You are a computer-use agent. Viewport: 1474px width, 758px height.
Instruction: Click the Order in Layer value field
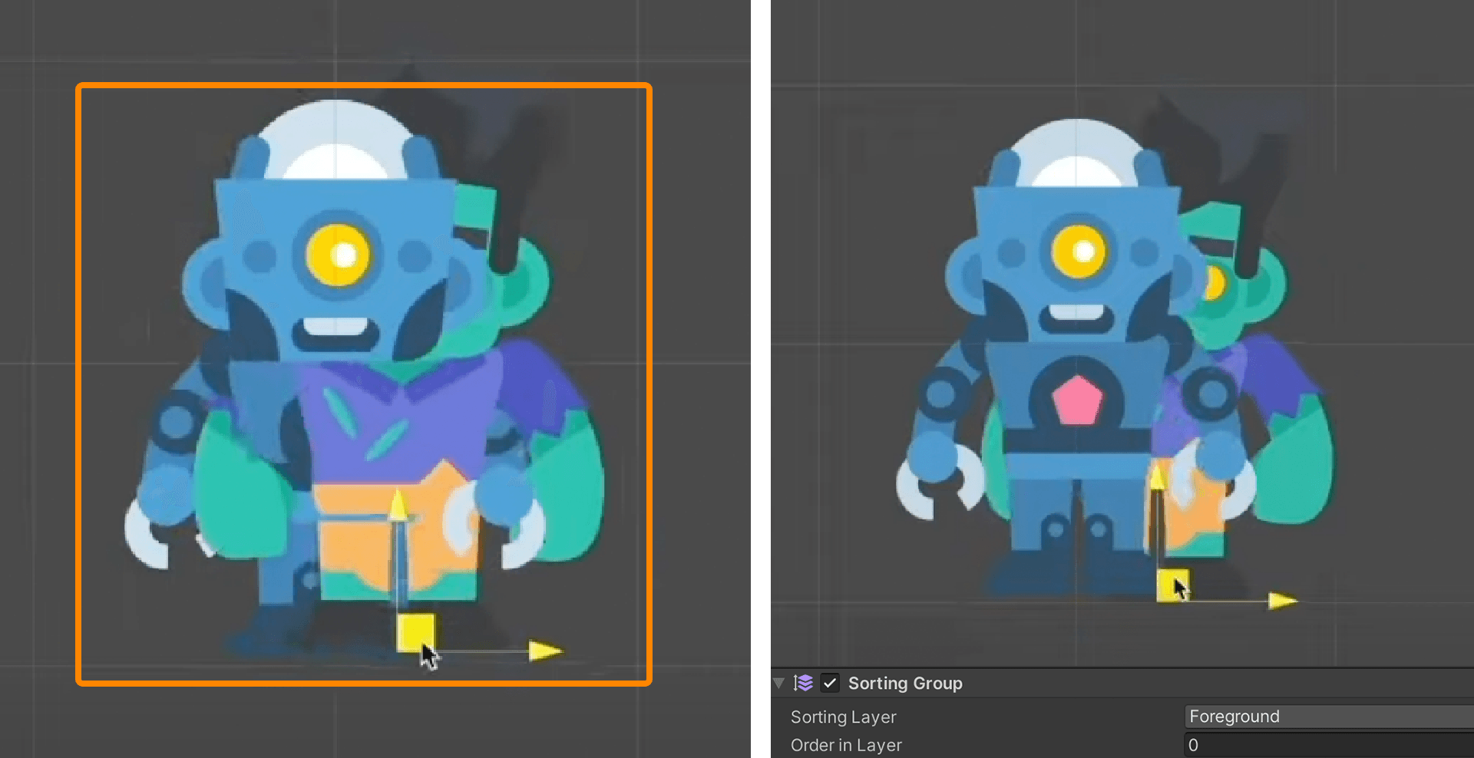pos(1329,745)
